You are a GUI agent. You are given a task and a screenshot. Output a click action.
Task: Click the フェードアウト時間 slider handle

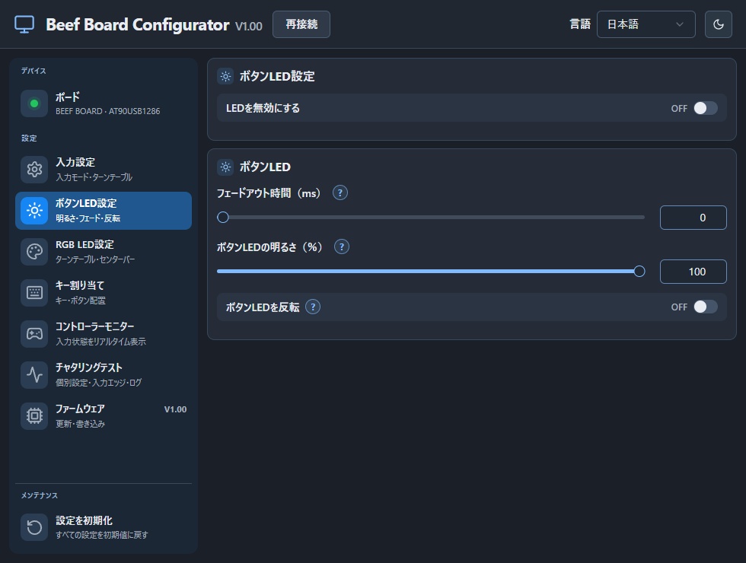222,218
